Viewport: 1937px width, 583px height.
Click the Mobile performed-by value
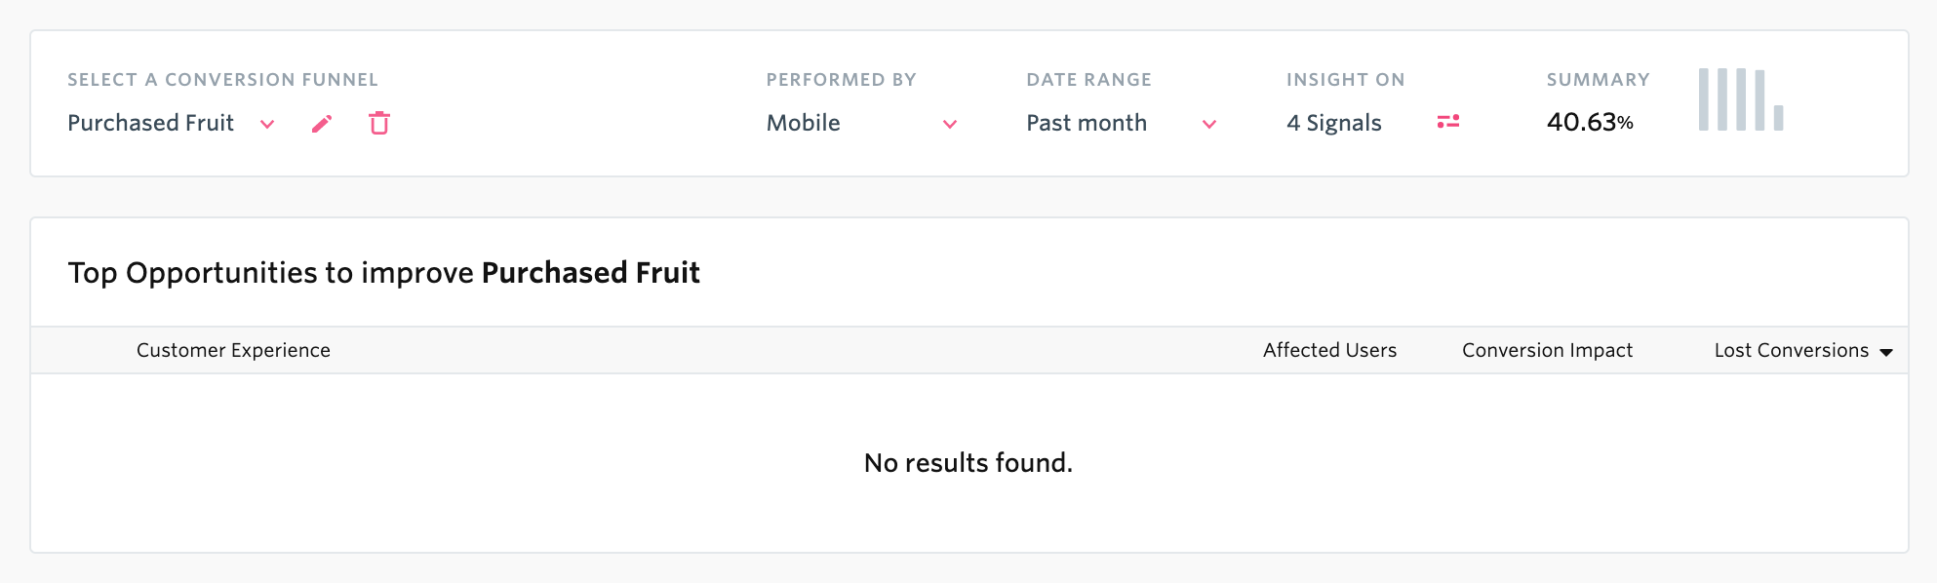[803, 123]
